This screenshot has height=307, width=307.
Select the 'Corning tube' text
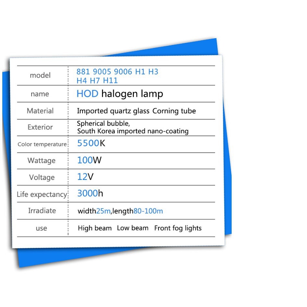(x=174, y=111)
